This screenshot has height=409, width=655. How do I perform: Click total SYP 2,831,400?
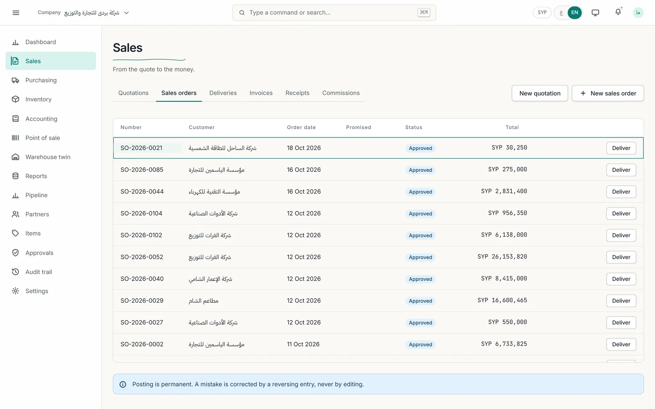504,191
